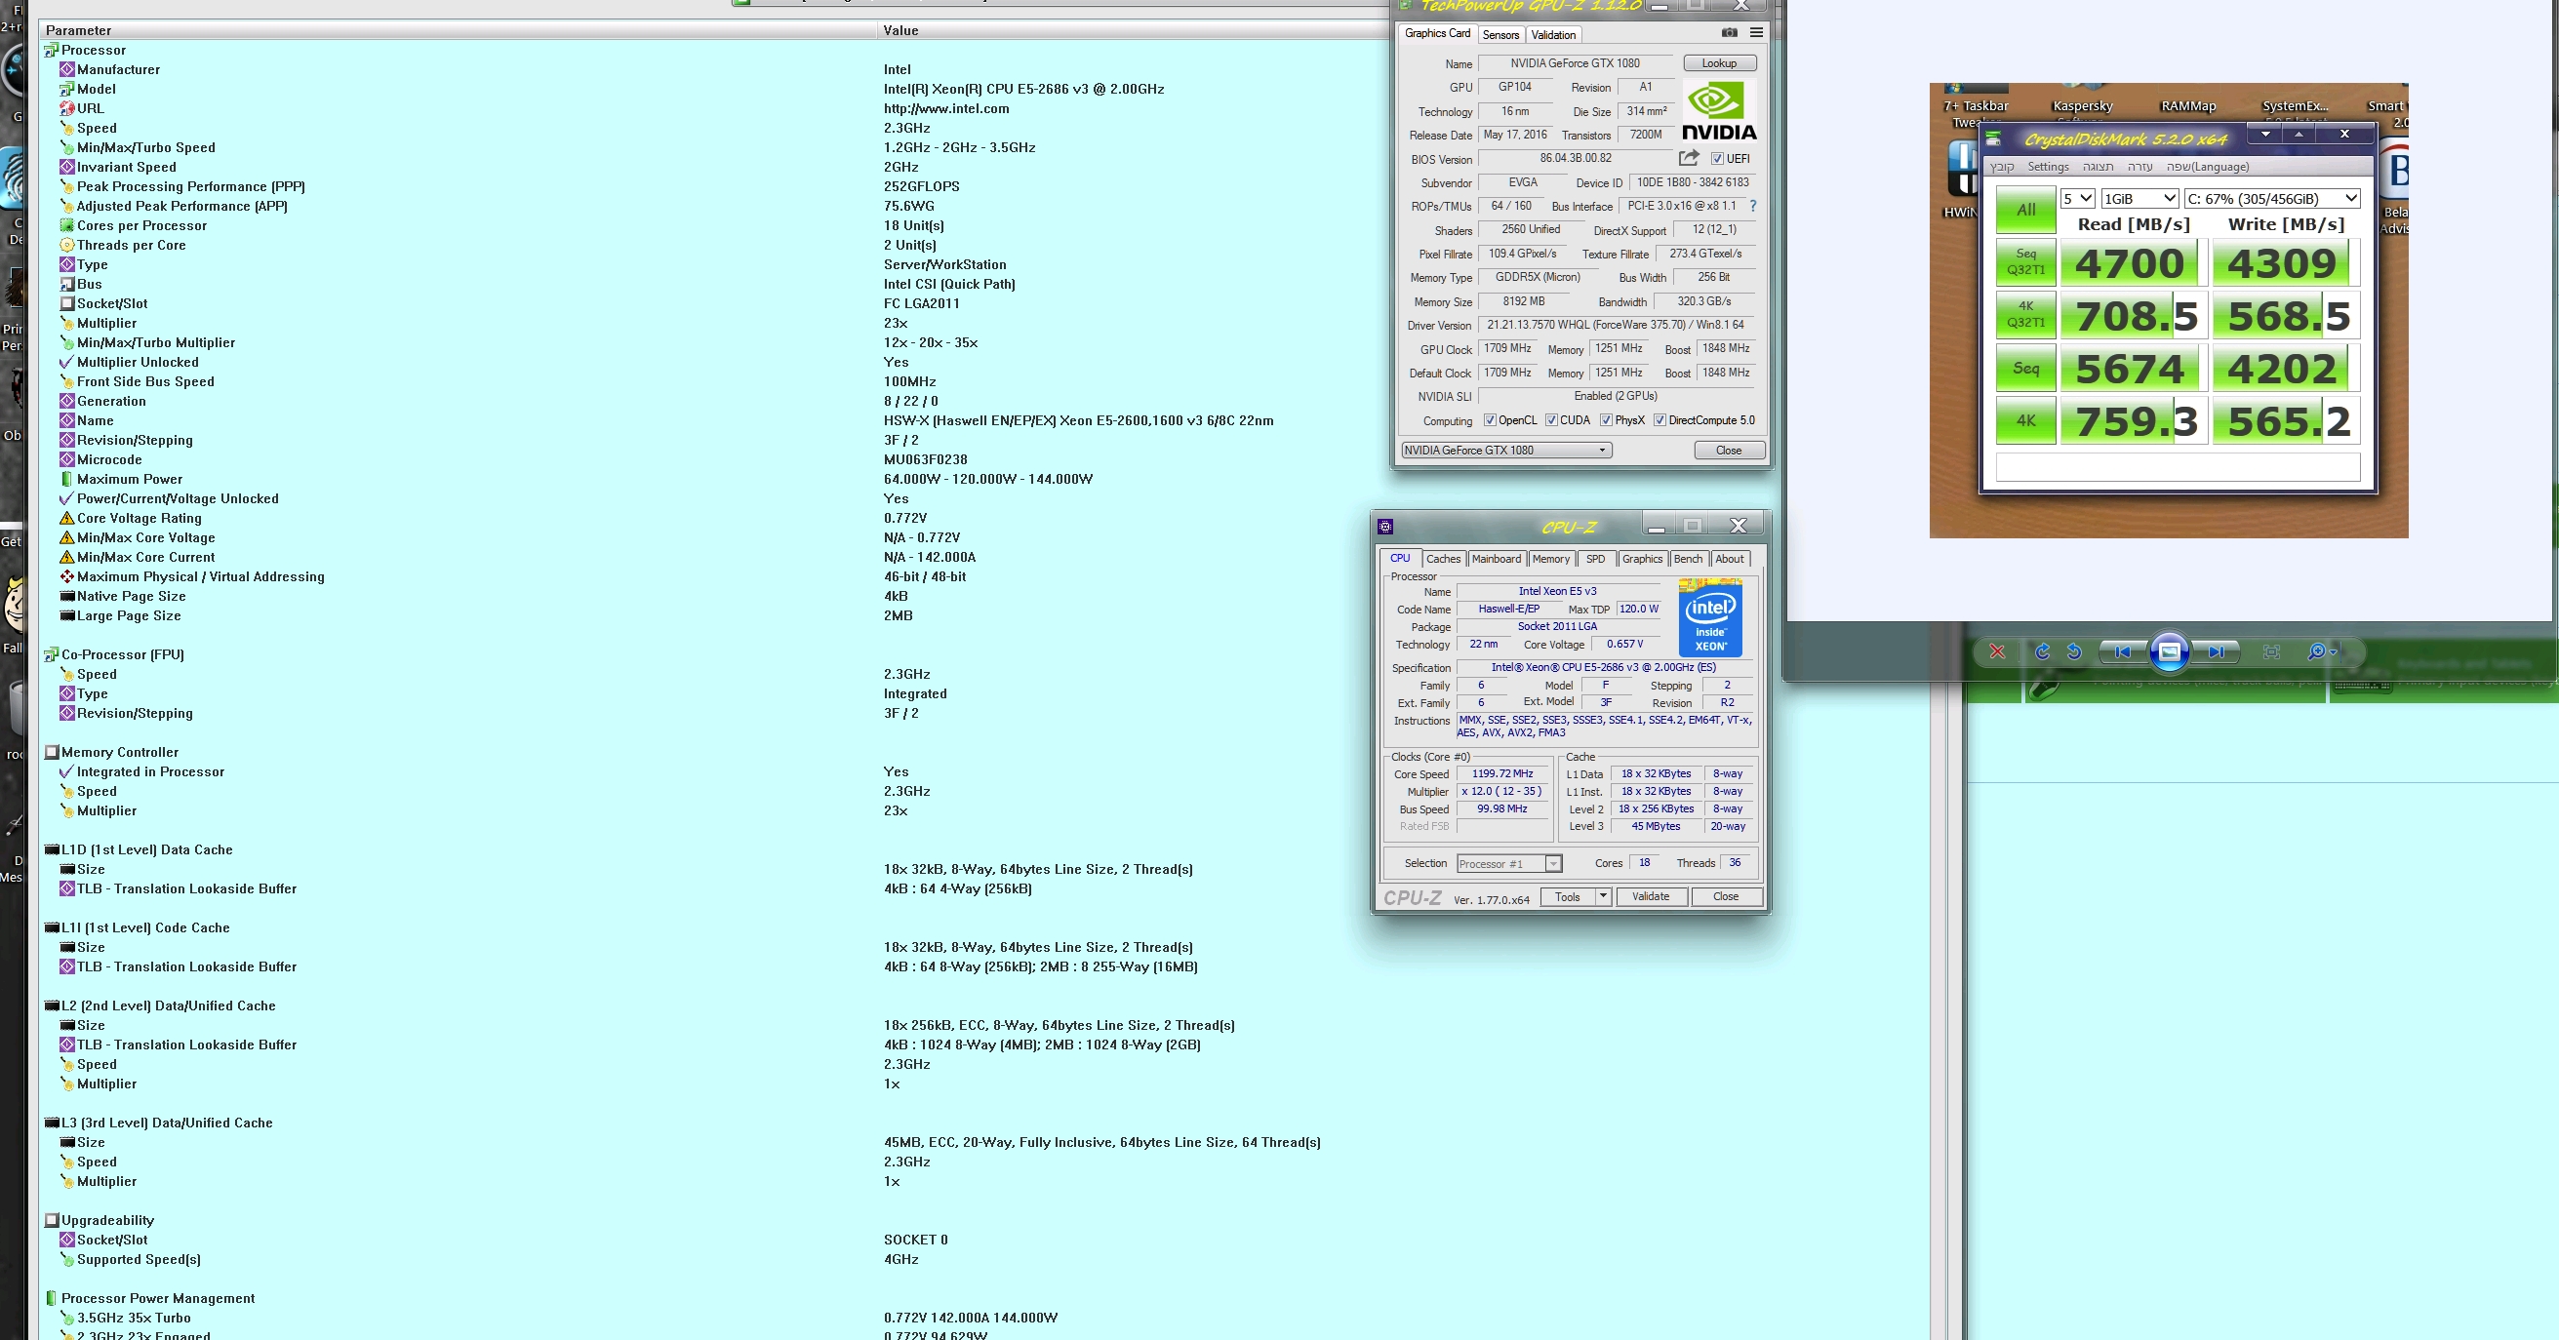This screenshot has width=2559, height=1340.
Task: Click the Threads per Core icon
Action: tap(66, 246)
